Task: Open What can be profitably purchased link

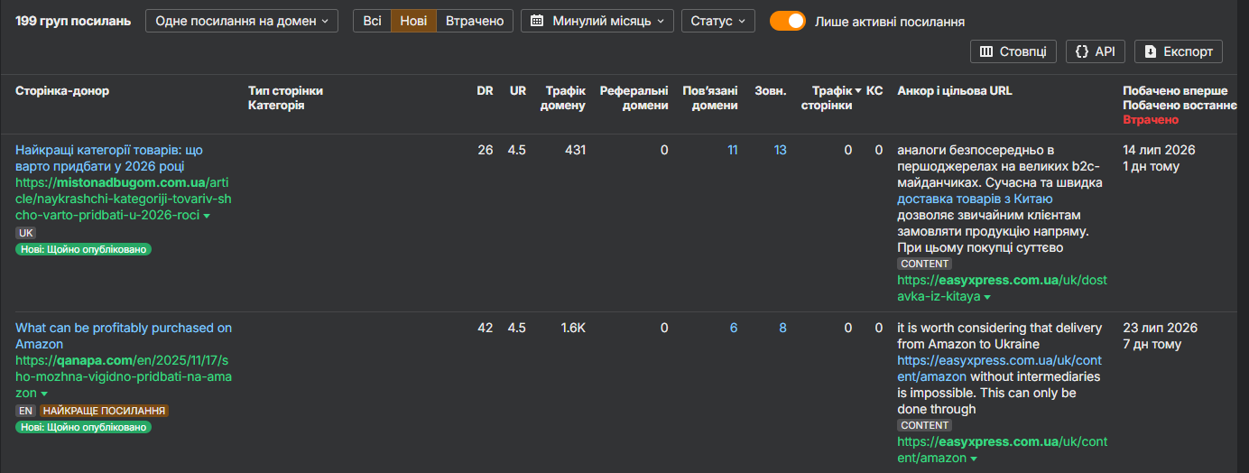Action: 124,336
